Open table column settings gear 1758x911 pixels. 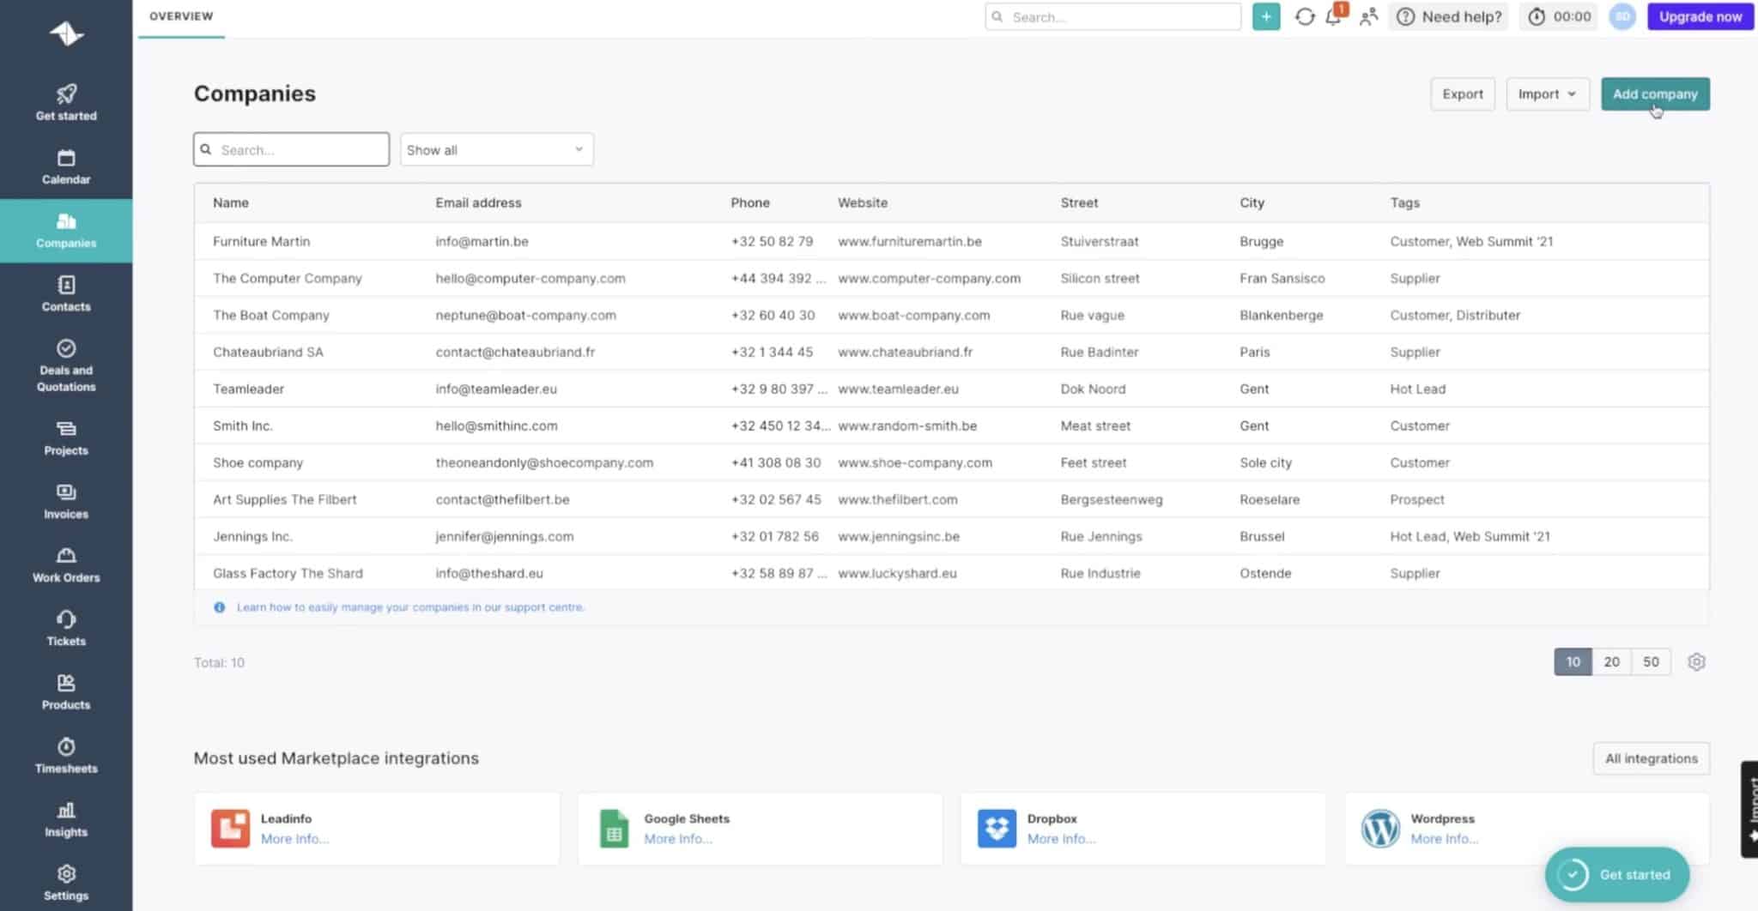pos(1696,661)
